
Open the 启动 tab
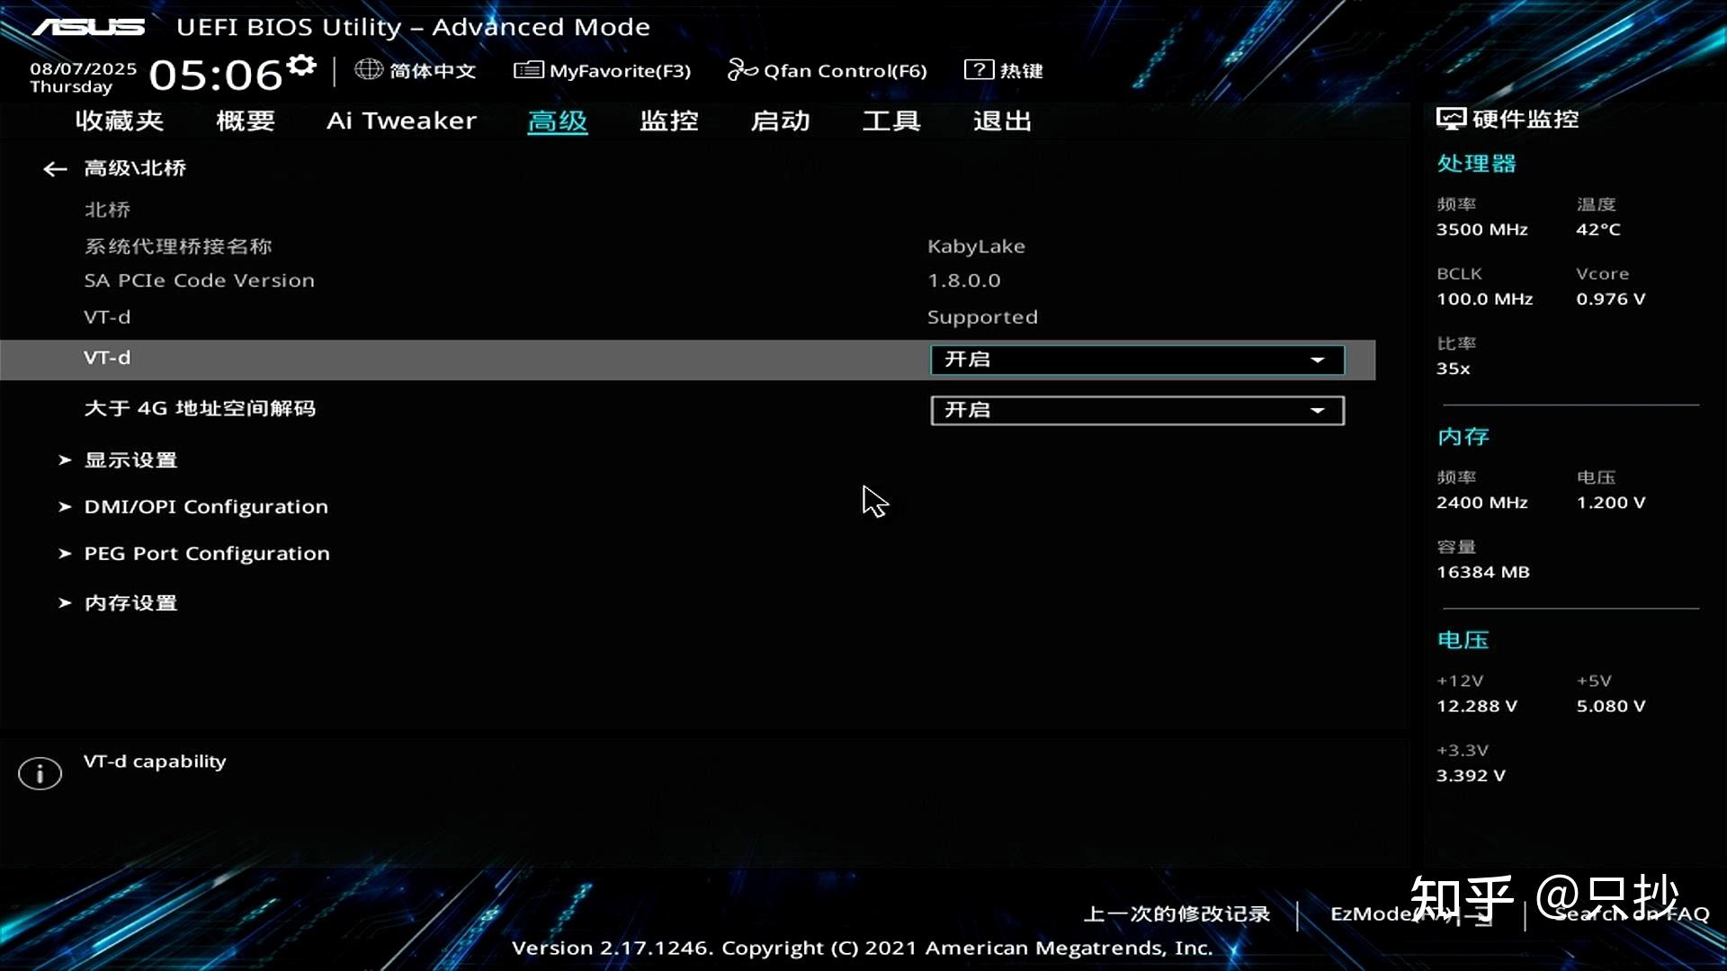(780, 121)
